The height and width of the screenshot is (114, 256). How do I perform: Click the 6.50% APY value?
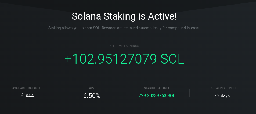tap(92, 96)
